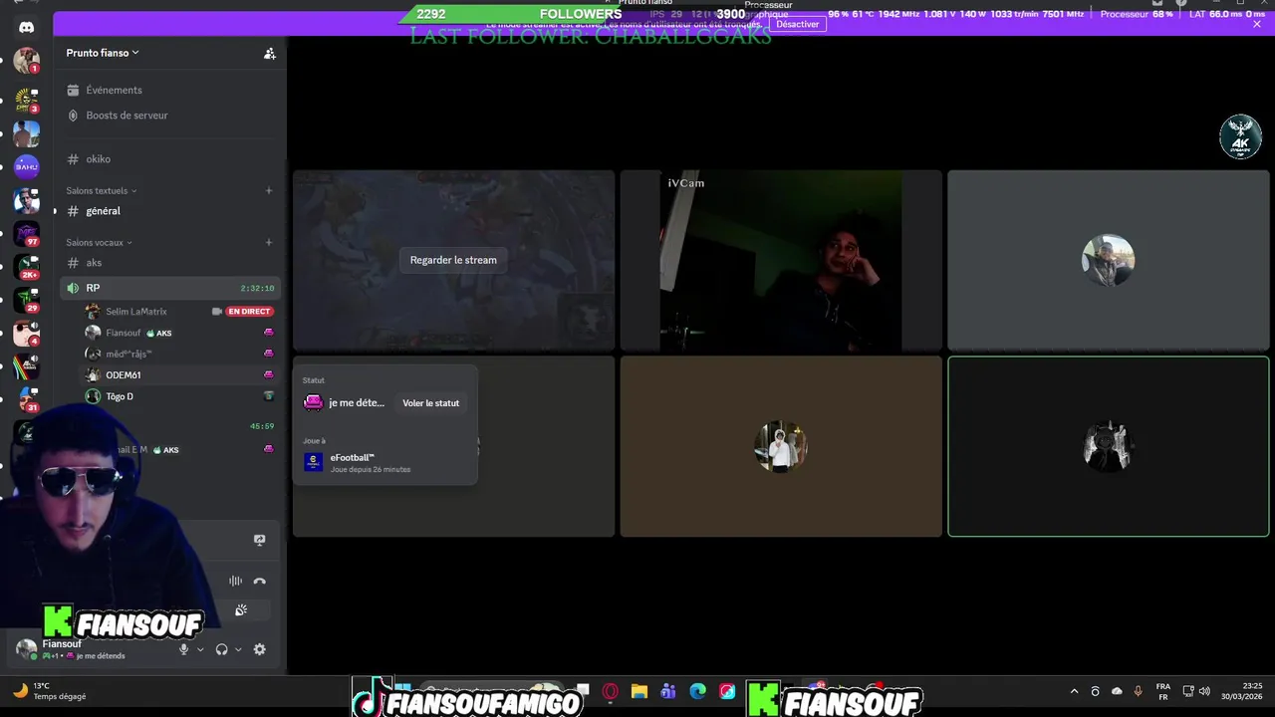This screenshot has width=1275, height=717.
Task: Click Désactiver streamer mode button
Action: (798, 24)
